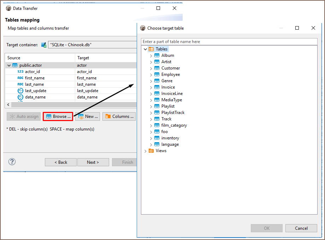Click the Views folder eye icon
This screenshot has width=325, height=240.
(151, 151)
